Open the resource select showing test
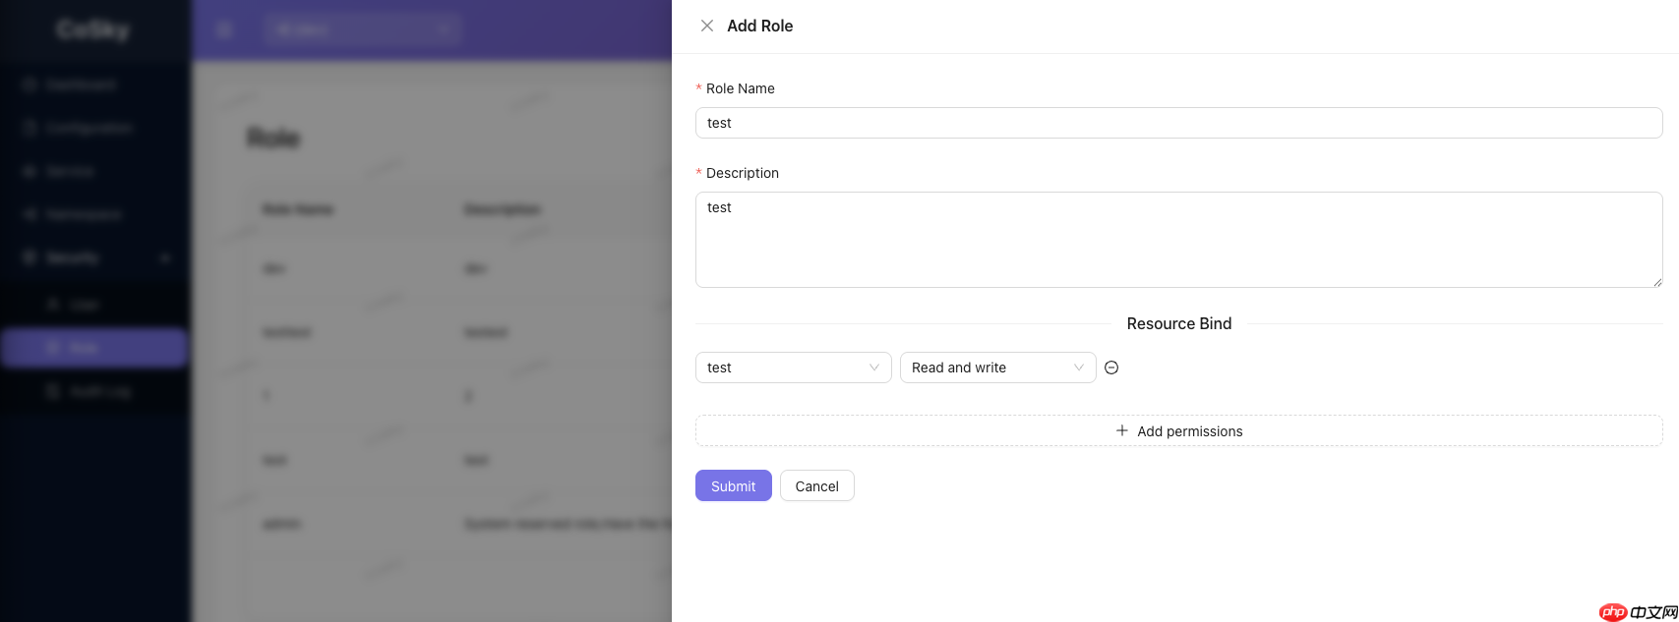1679x622 pixels. 782,368
